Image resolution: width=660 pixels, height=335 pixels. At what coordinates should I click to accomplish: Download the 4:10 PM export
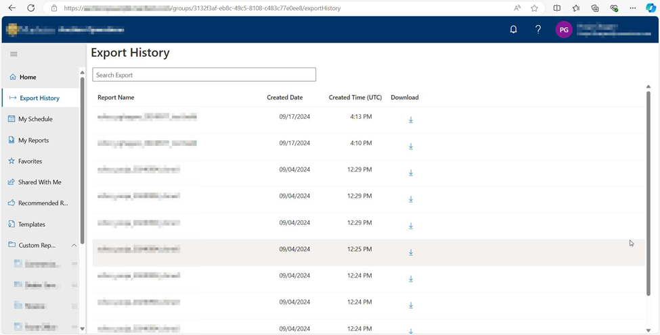click(411, 147)
